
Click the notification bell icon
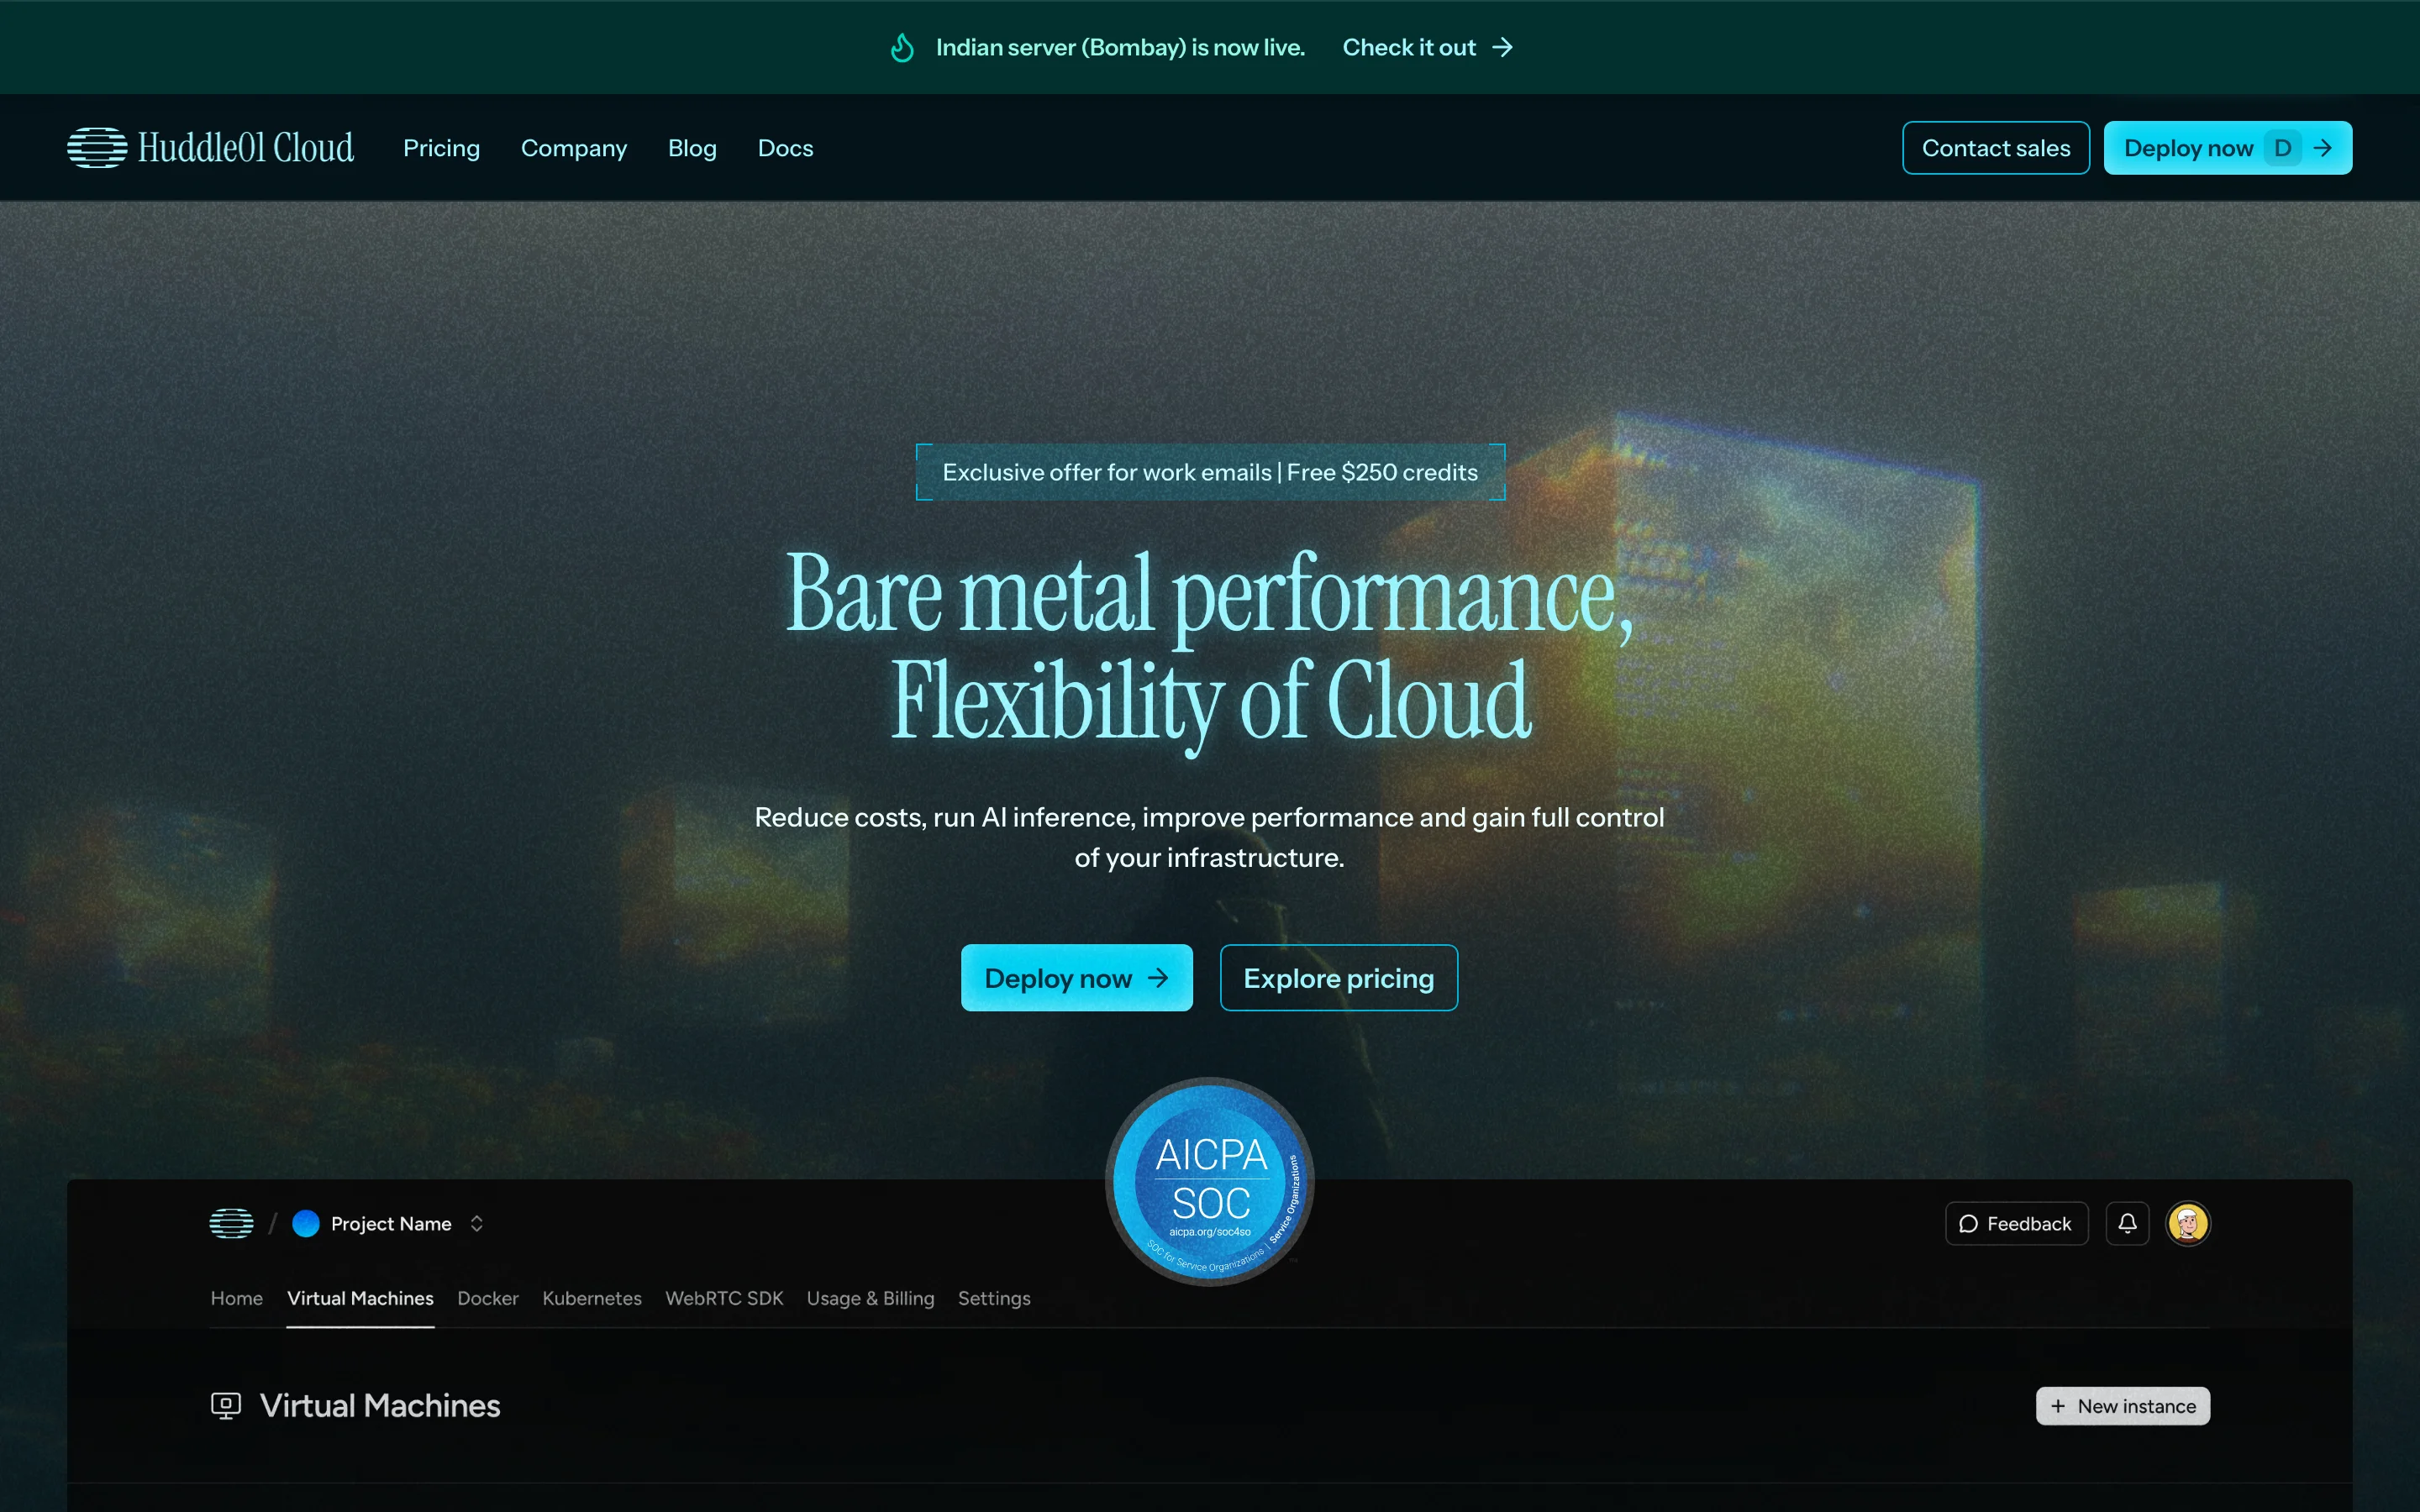pos(2127,1223)
